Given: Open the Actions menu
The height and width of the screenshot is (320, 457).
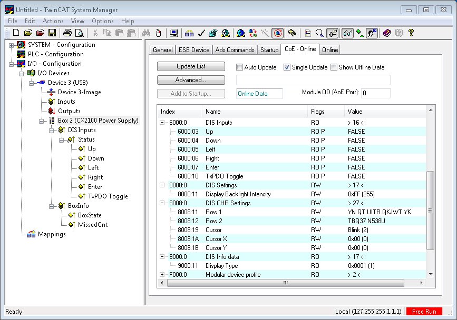Looking at the screenshot, I should [53, 21].
